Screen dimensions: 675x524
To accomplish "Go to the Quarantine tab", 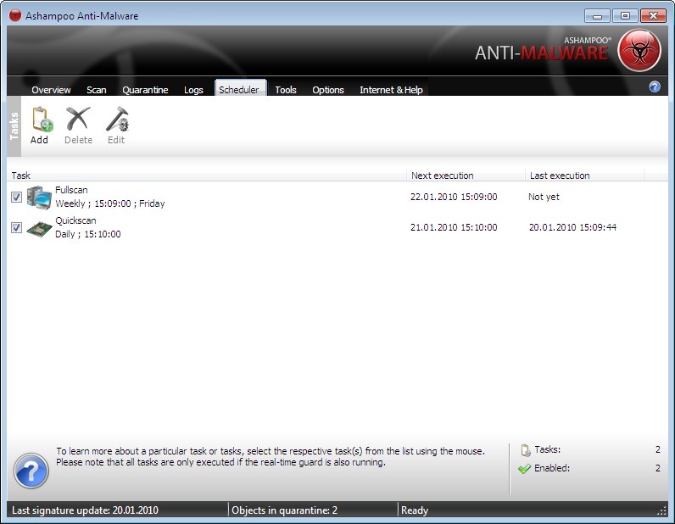I will (x=145, y=90).
